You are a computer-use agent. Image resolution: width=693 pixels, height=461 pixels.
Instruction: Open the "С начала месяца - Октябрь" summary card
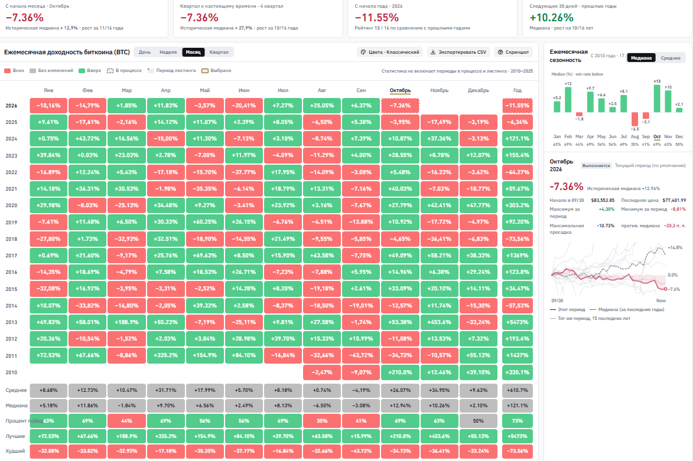[84, 18]
